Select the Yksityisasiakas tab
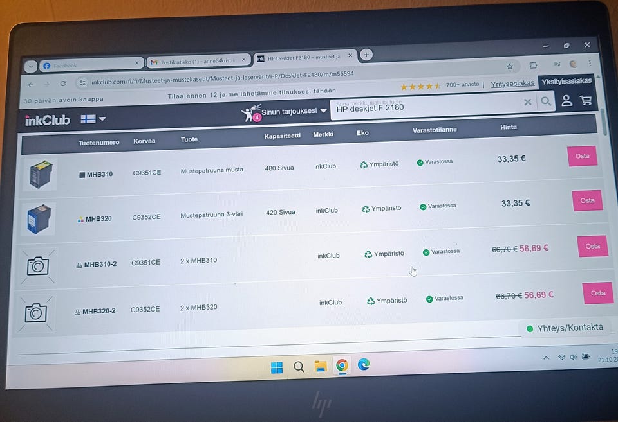Viewport: 618px width, 422px height. (x=566, y=82)
